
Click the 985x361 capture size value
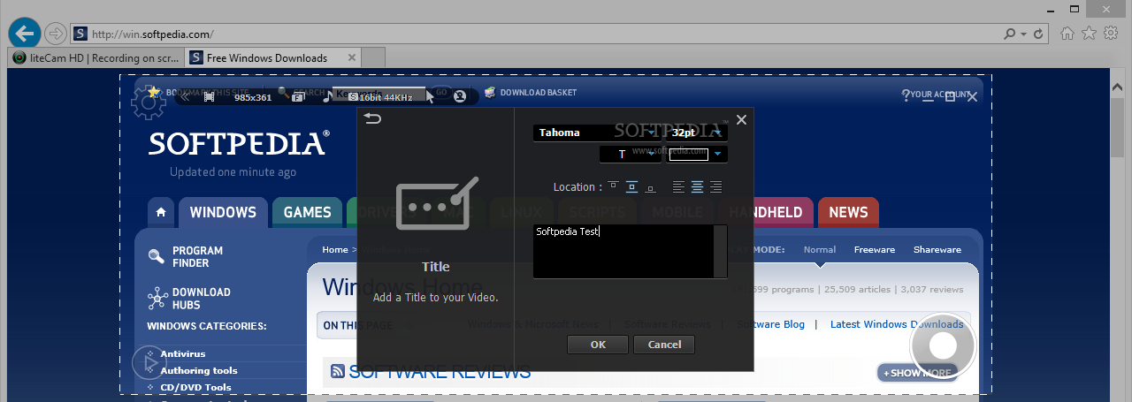click(253, 97)
